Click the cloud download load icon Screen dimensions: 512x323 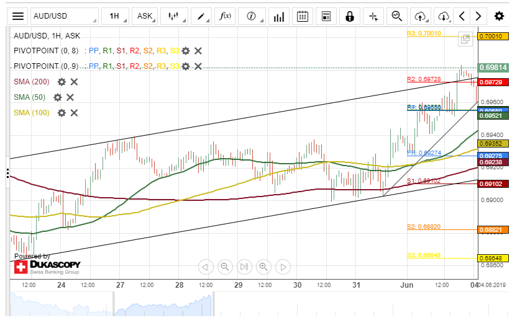point(443,16)
